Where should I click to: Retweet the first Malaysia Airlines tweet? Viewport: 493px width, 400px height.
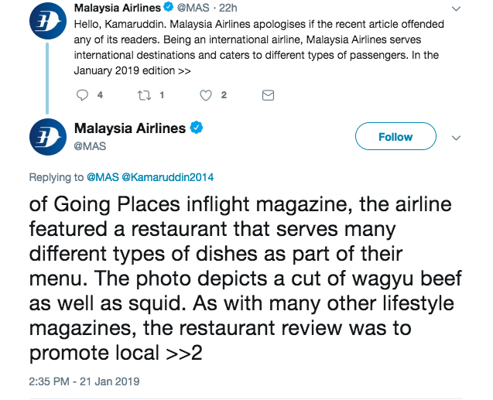pyautogui.click(x=144, y=95)
